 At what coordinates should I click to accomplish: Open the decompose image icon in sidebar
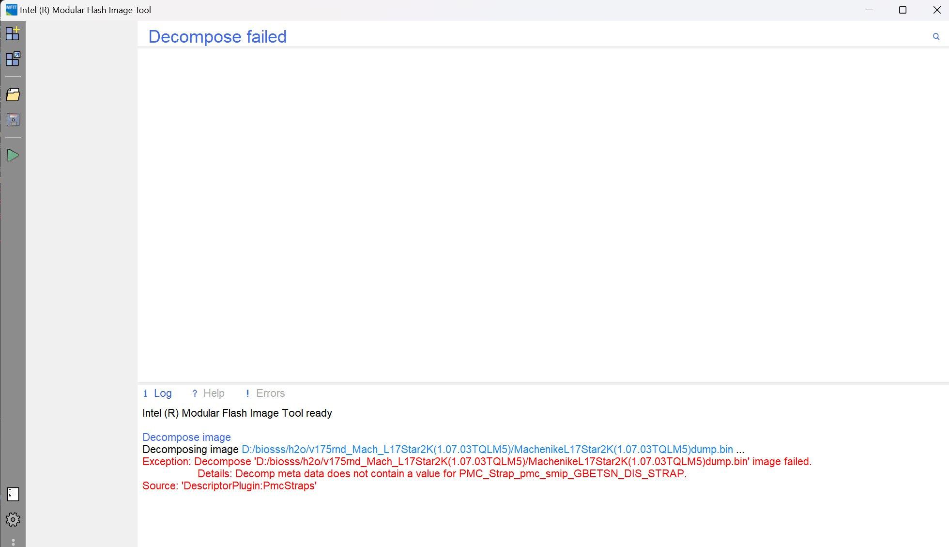pos(13,59)
